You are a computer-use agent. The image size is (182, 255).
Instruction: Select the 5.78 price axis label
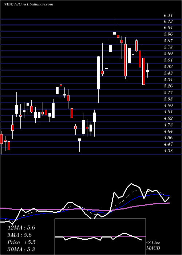[x=168, y=47]
